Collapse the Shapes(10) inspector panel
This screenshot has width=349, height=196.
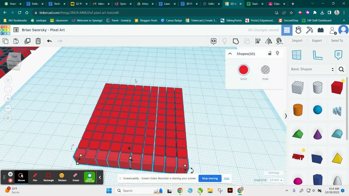click(x=230, y=54)
